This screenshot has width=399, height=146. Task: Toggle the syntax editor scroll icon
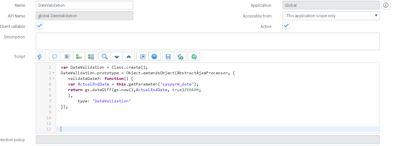tap(40, 57)
